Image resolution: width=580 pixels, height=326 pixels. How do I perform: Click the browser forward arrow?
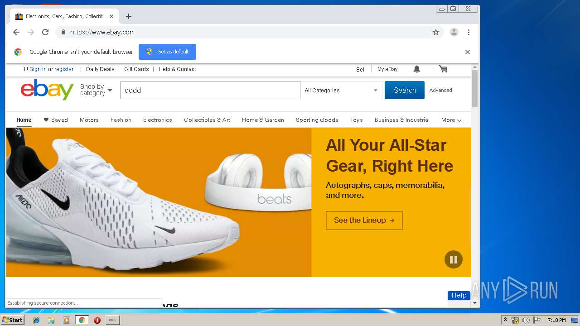[x=31, y=32]
